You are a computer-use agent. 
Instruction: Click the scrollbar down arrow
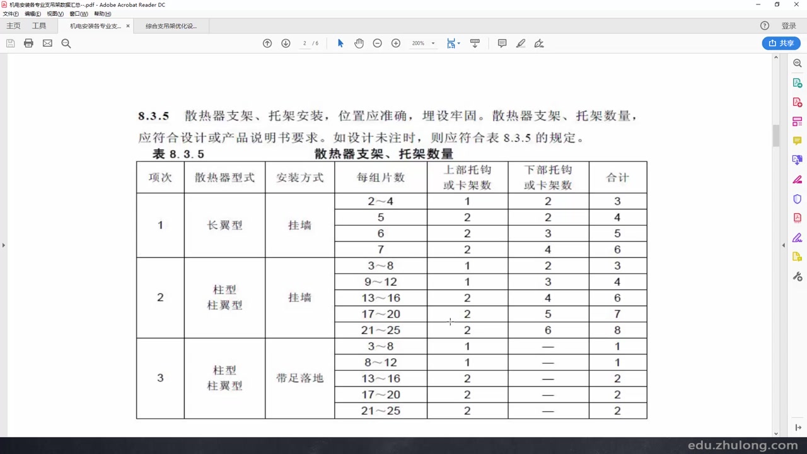[776, 433]
